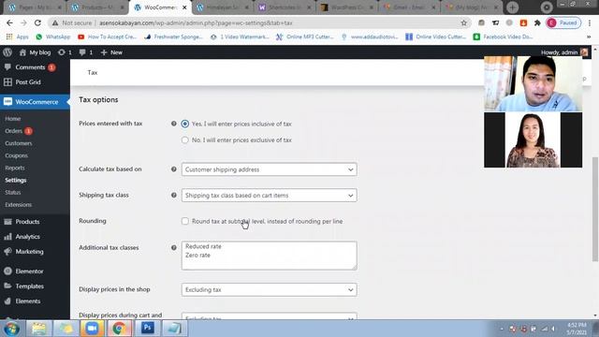Viewport: 599px width, 337px height.
Task: Go to WooCommerce Coupons submenu
Action: pyautogui.click(x=17, y=155)
